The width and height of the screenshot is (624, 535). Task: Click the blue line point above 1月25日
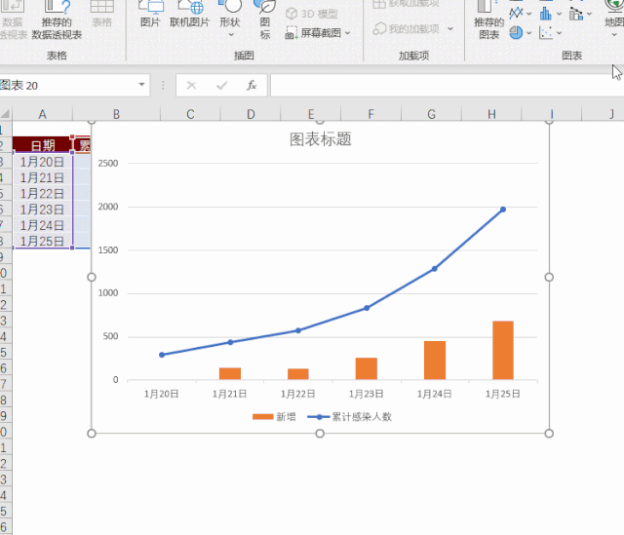coord(503,210)
